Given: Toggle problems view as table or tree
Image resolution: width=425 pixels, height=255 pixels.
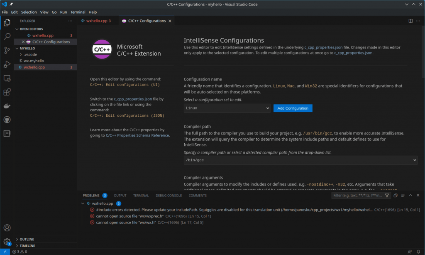Looking at the screenshot, I should point(403,195).
